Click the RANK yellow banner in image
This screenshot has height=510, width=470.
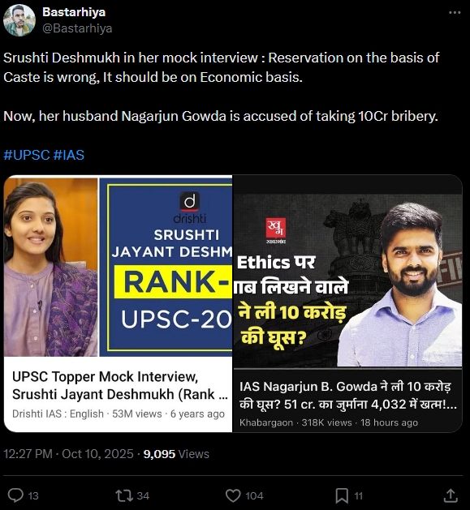(x=173, y=281)
